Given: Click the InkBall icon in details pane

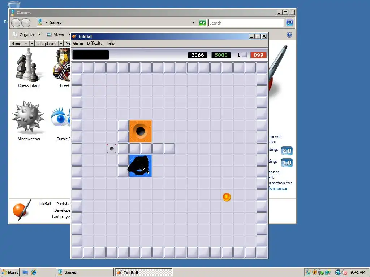Looking at the screenshot, I should (x=21, y=210).
